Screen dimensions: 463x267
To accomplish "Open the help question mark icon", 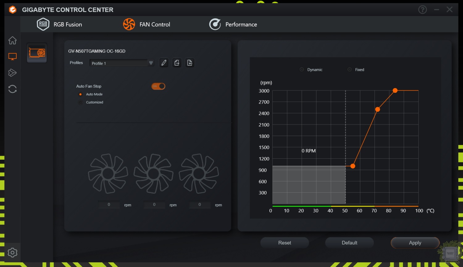I will point(423,10).
